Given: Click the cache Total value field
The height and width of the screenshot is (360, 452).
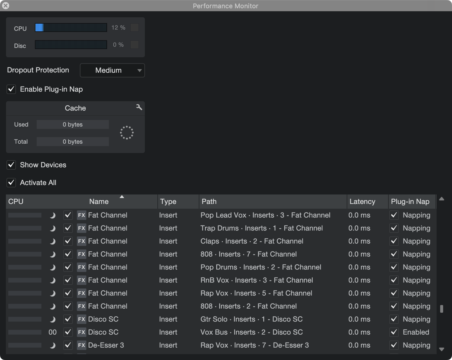Looking at the screenshot, I should [x=73, y=142].
